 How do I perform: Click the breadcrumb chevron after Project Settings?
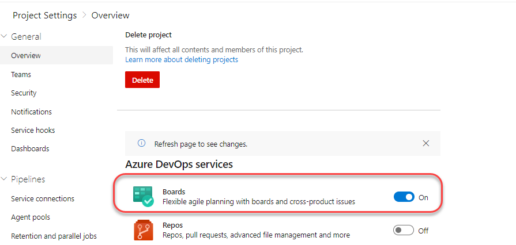pos(84,15)
